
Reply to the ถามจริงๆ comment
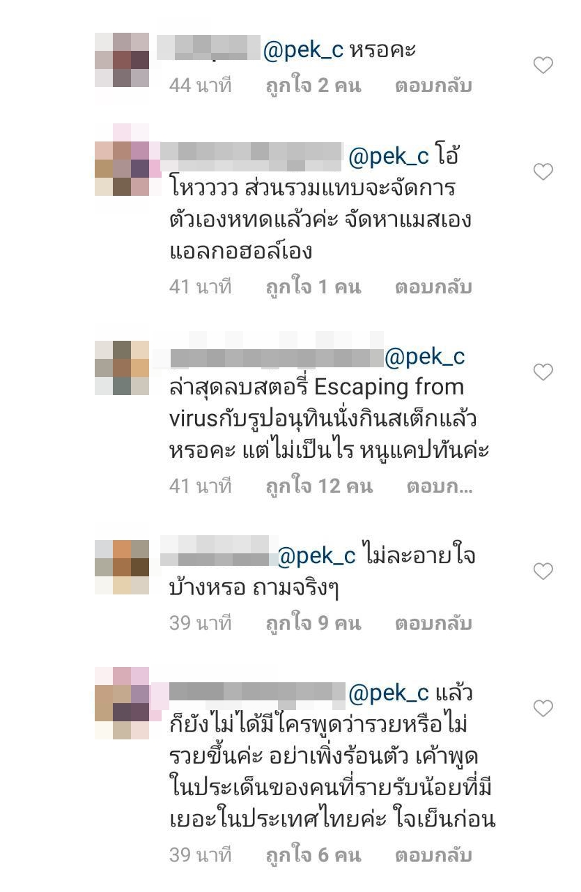(433, 623)
